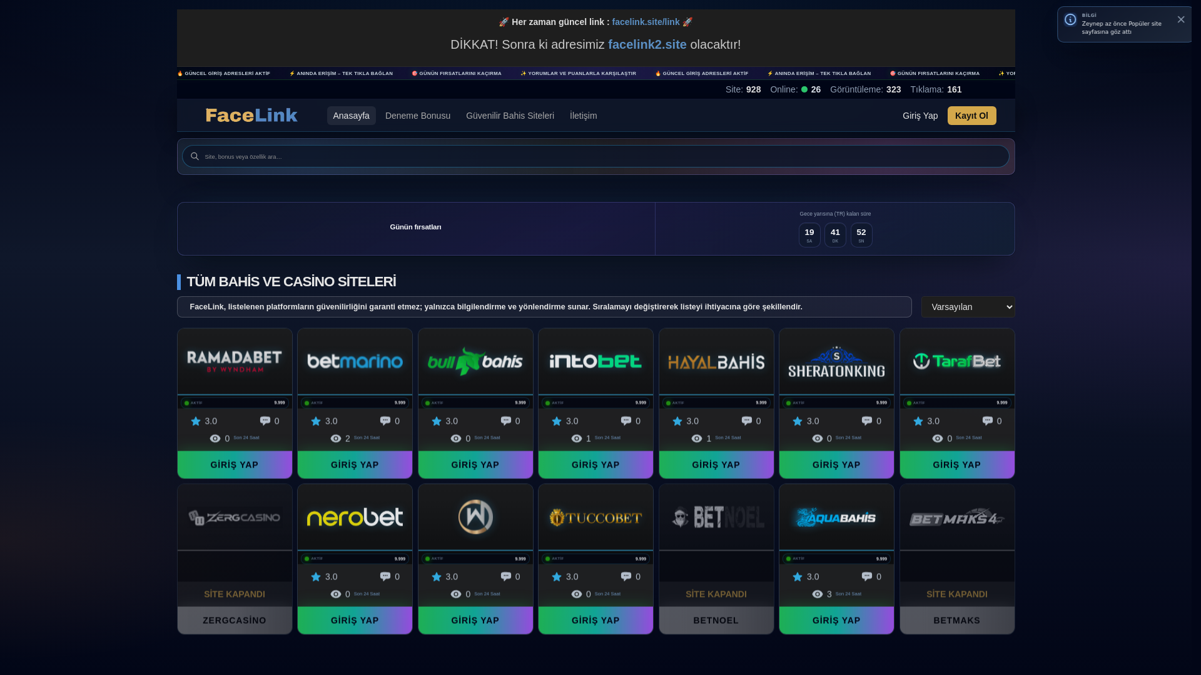This screenshot has width=1201, height=675.
Task: Click GİRİŞ YAP under Tuccobet
Action: [x=595, y=621]
